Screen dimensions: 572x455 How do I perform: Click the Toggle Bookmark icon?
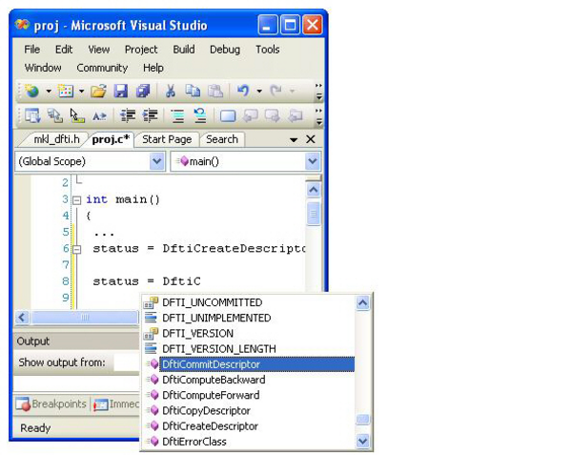(228, 116)
